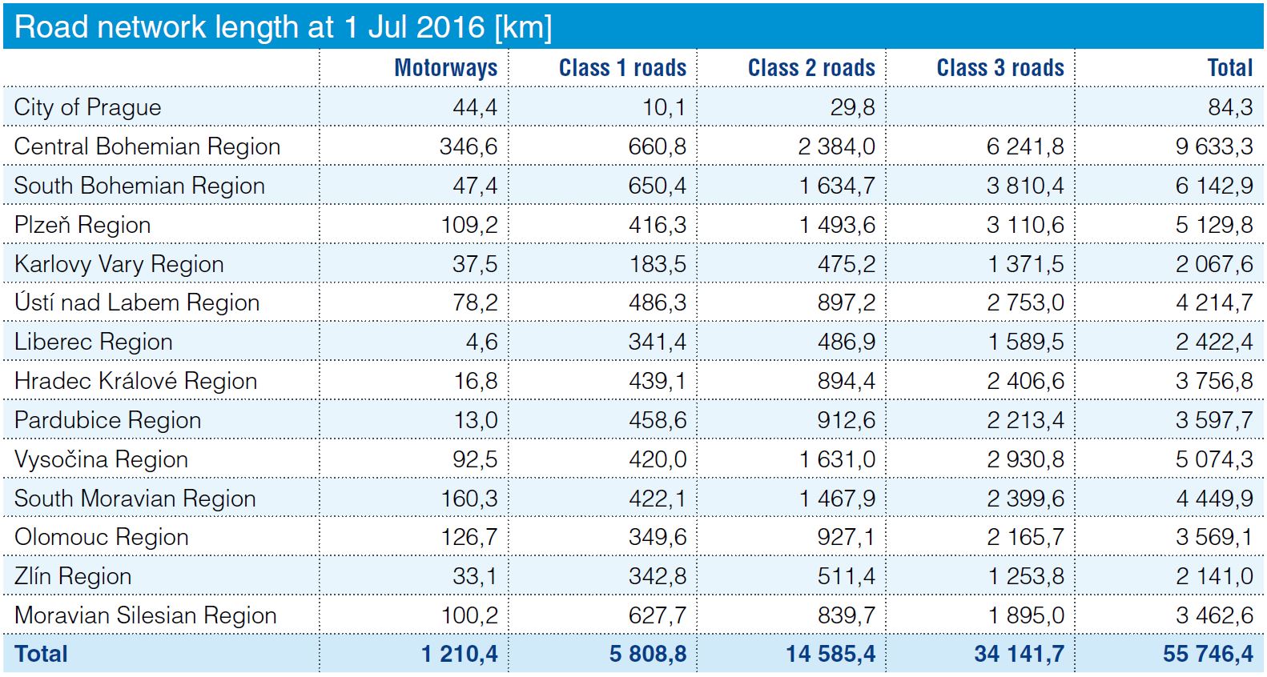
Task: Select Moravian Silesian total 3 462,6
Action: 1214,615
